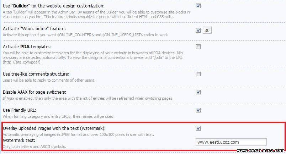
Task: Tick the tree-like comments structure checkbox
Action: [x=198, y=74]
